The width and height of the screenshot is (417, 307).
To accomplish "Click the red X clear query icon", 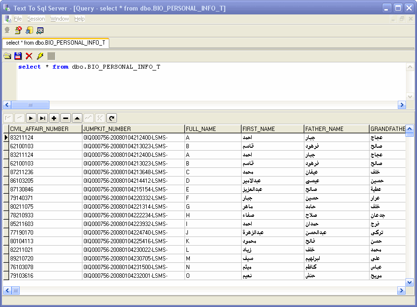I will click(29, 56).
